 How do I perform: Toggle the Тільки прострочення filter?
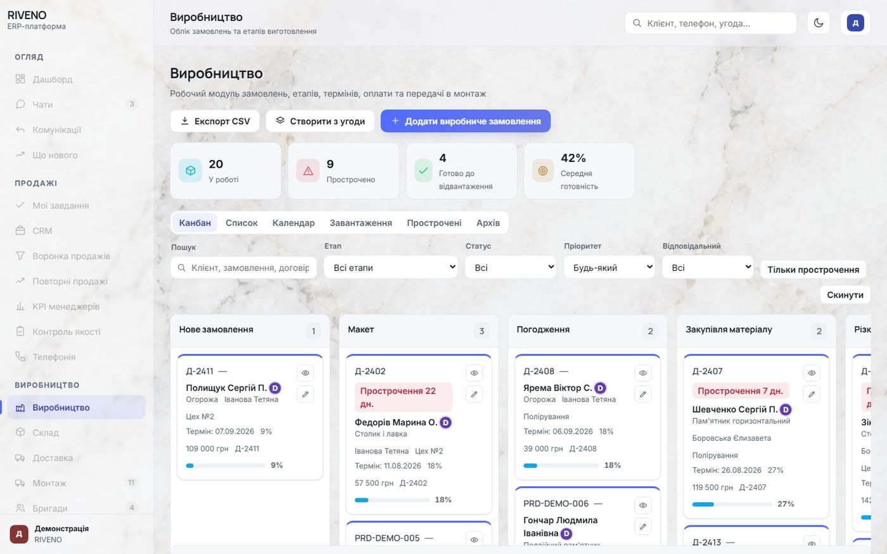[x=813, y=270]
